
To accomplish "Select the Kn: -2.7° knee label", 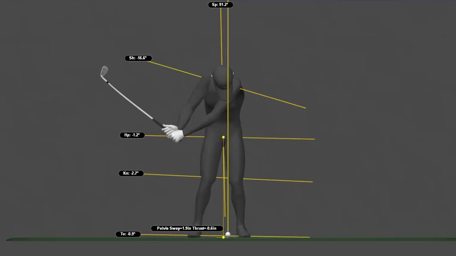I will pos(131,173).
